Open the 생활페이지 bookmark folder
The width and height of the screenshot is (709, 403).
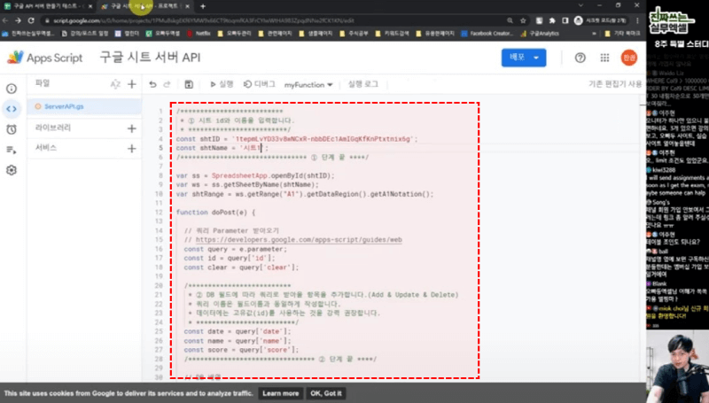(316, 34)
